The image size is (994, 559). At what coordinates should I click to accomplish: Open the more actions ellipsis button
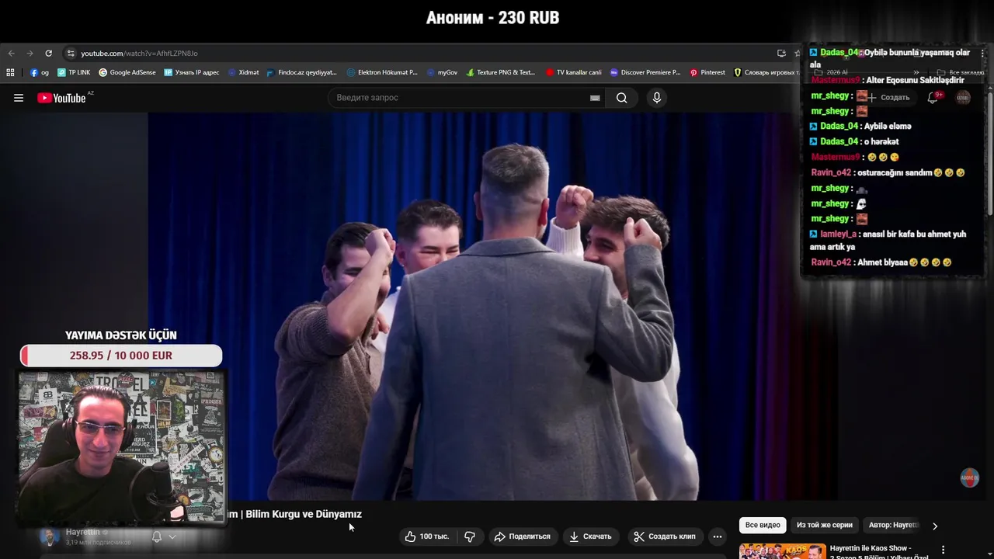718,536
